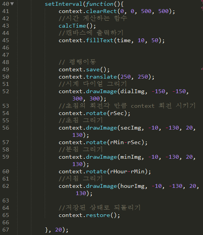Click line number 67 in gutter
This screenshot has height=235, width=203.
coord(6,230)
